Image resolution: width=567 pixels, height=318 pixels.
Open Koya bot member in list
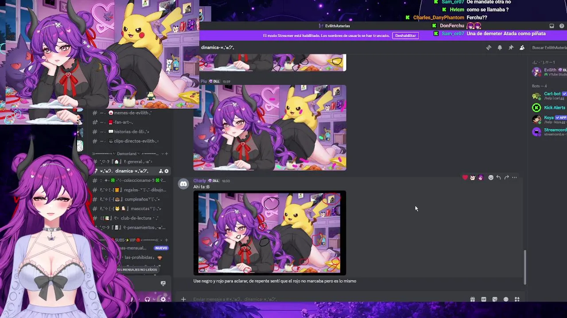549,120
